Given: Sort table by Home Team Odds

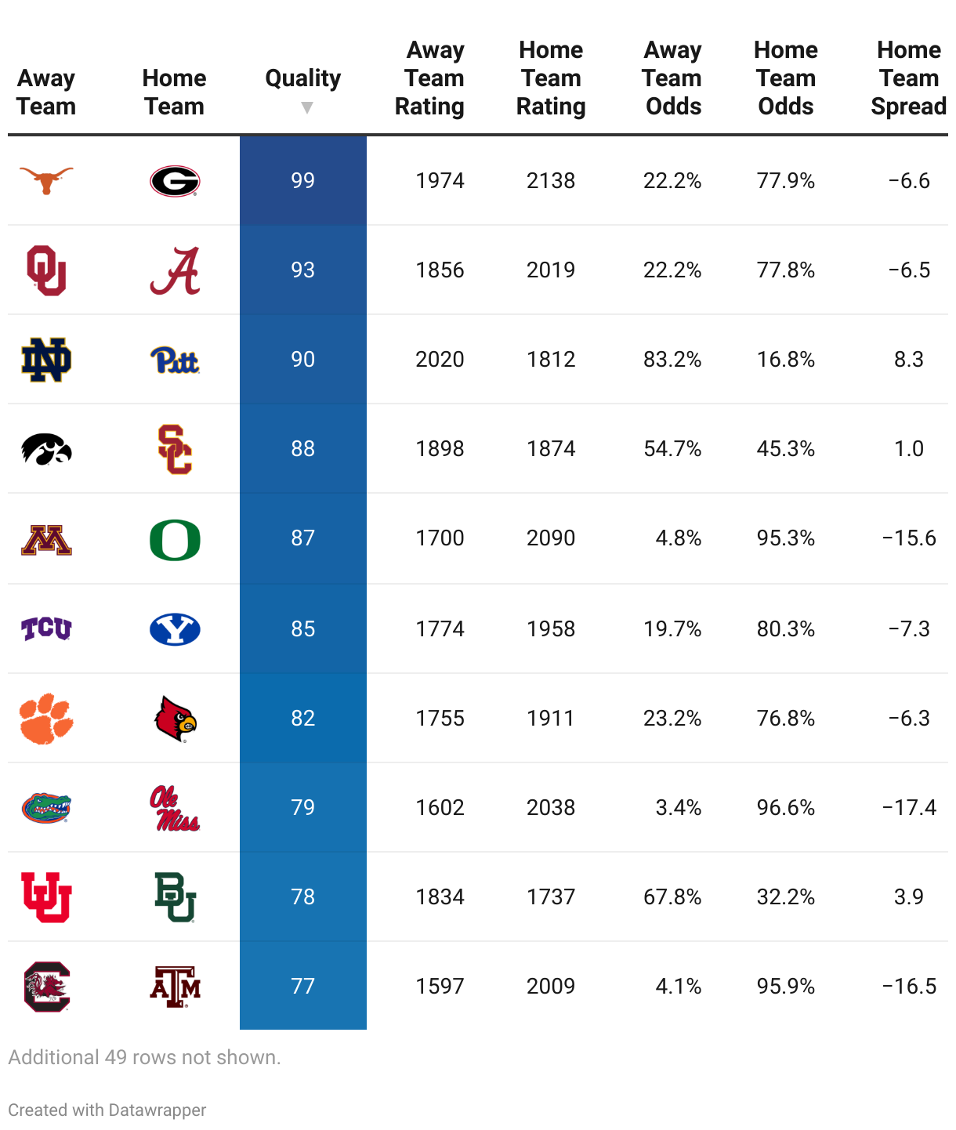Looking at the screenshot, I should coord(785,78).
